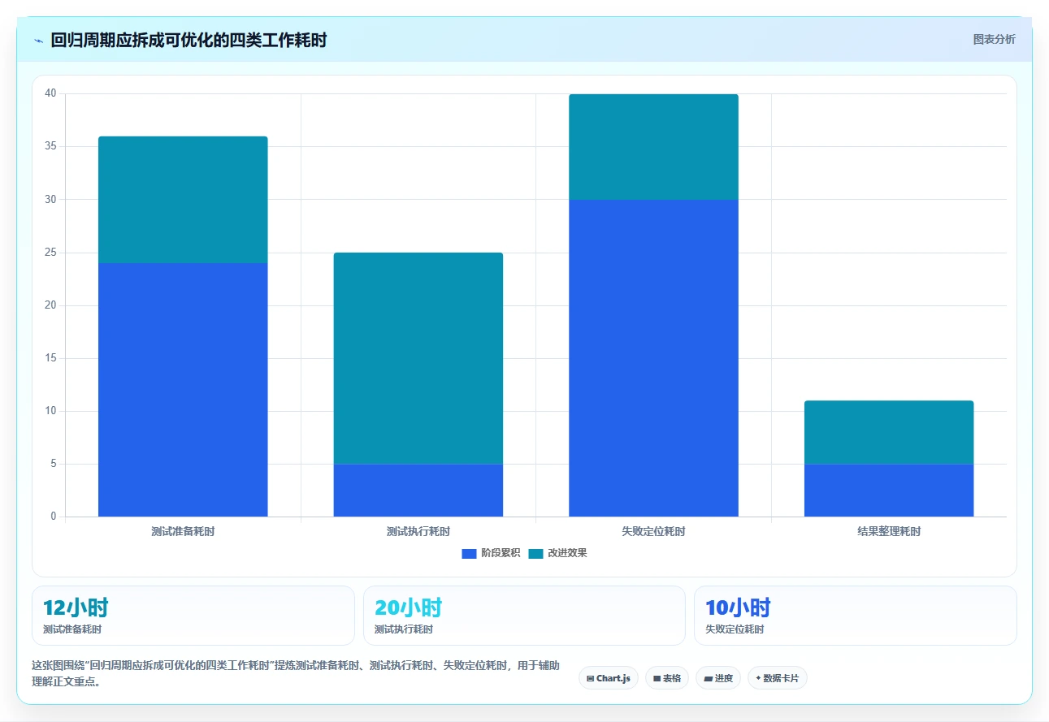Click the teal bar segment for 测试准备耗时

coord(183,200)
